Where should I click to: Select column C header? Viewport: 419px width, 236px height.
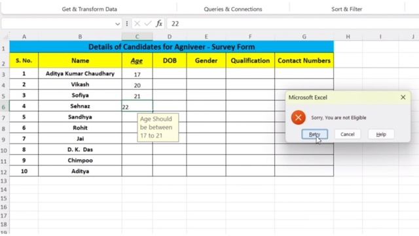[x=137, y=37]
